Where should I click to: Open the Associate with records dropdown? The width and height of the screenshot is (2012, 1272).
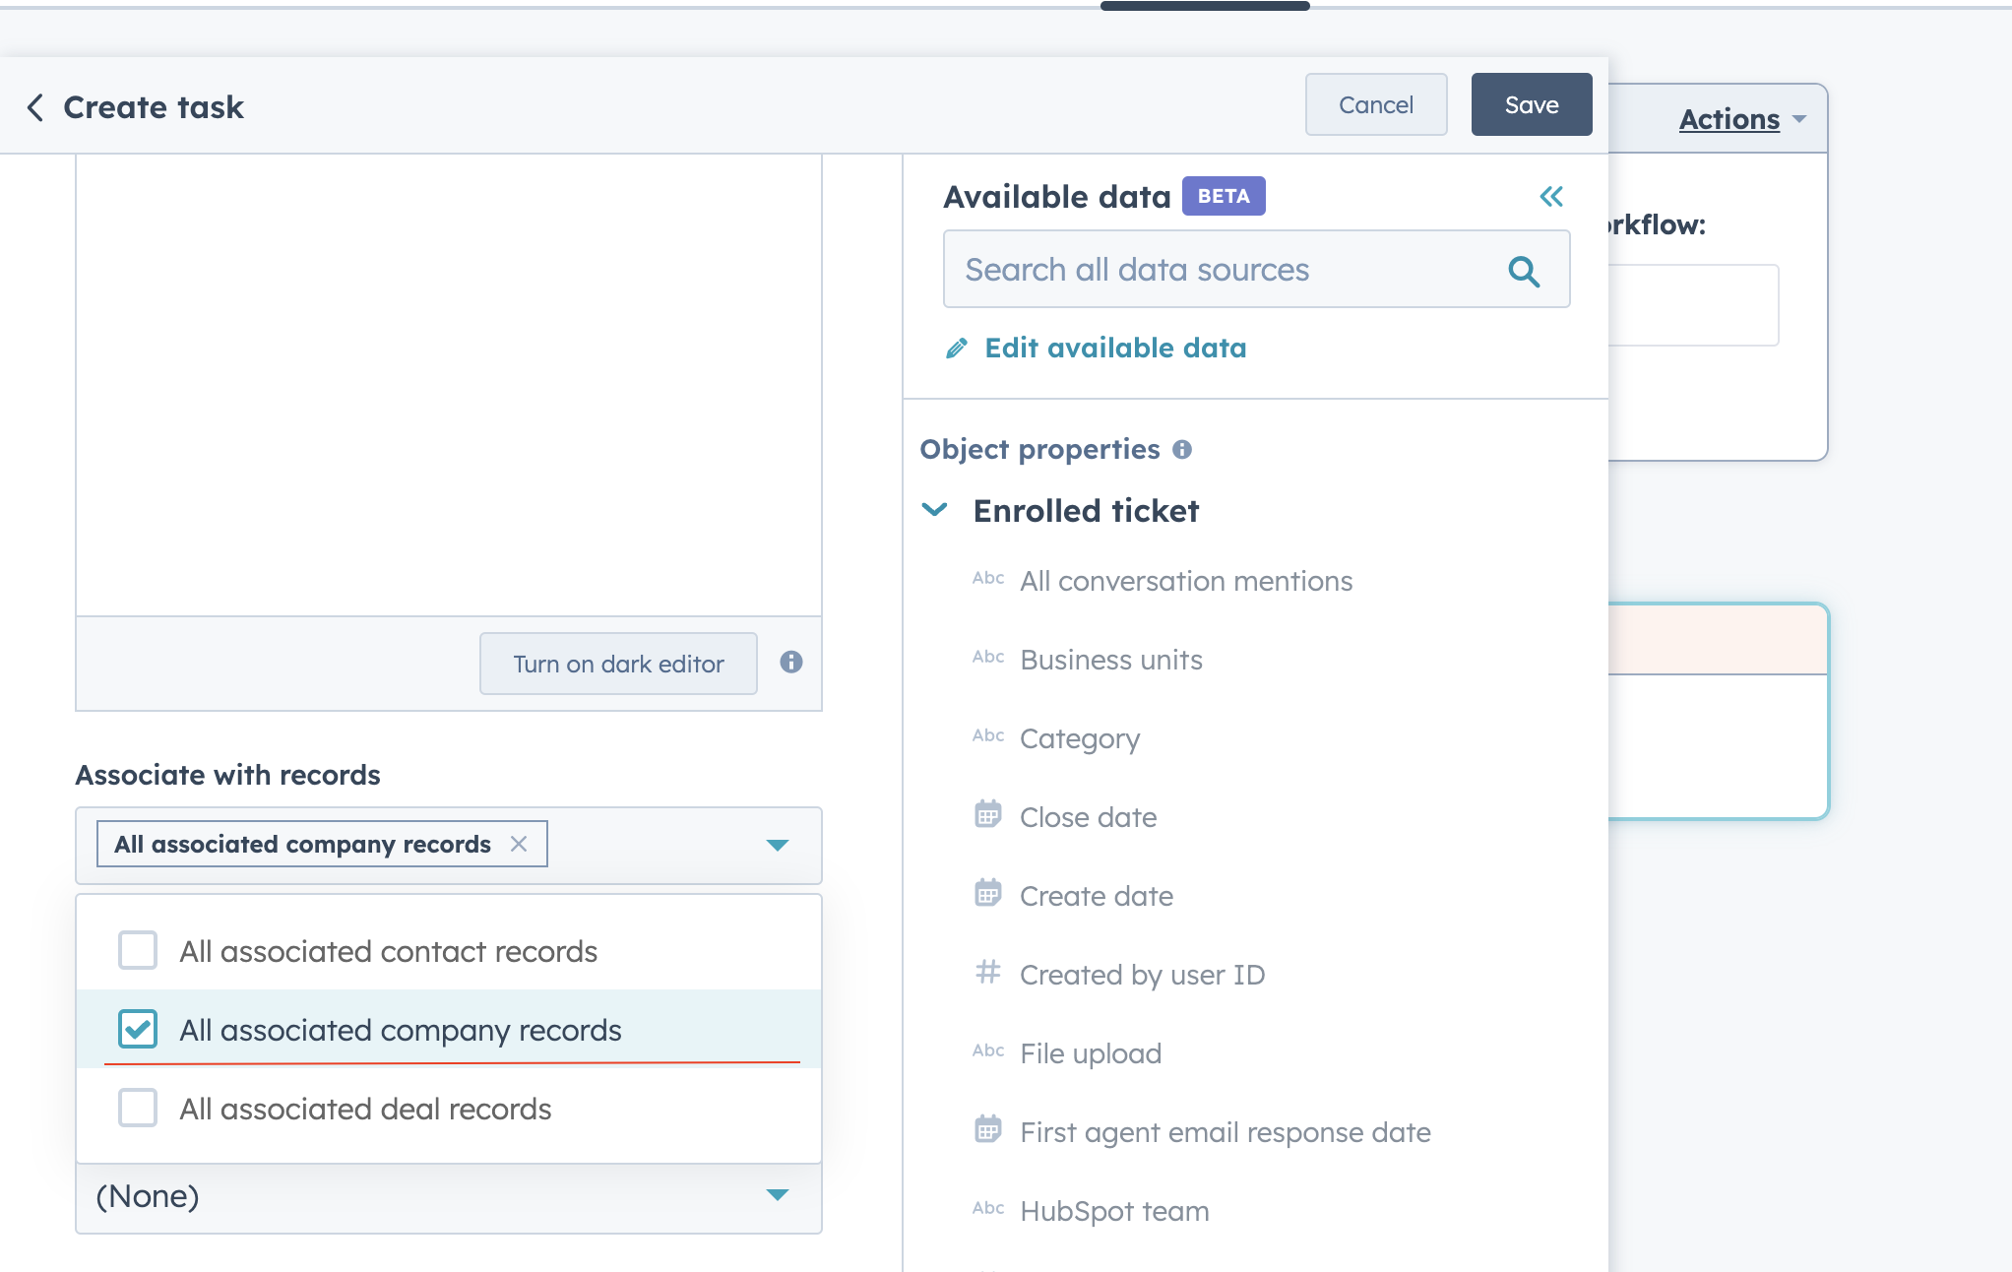pyautogui.click(x=777, y=844)
